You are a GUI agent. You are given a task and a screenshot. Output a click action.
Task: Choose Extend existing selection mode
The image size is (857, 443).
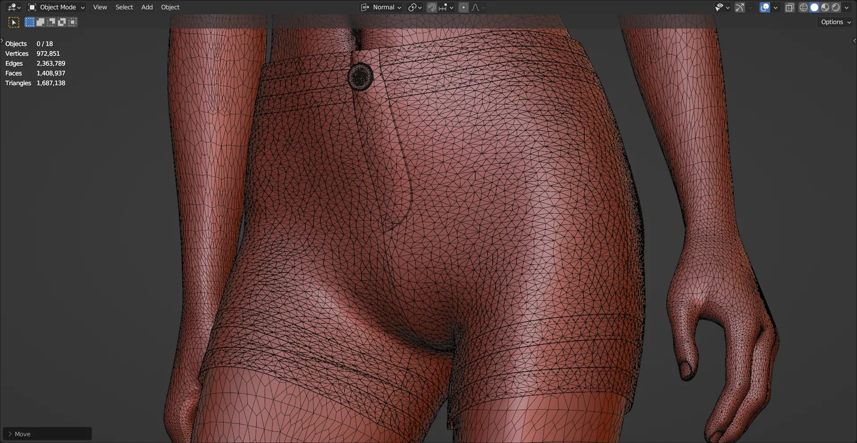40,22
